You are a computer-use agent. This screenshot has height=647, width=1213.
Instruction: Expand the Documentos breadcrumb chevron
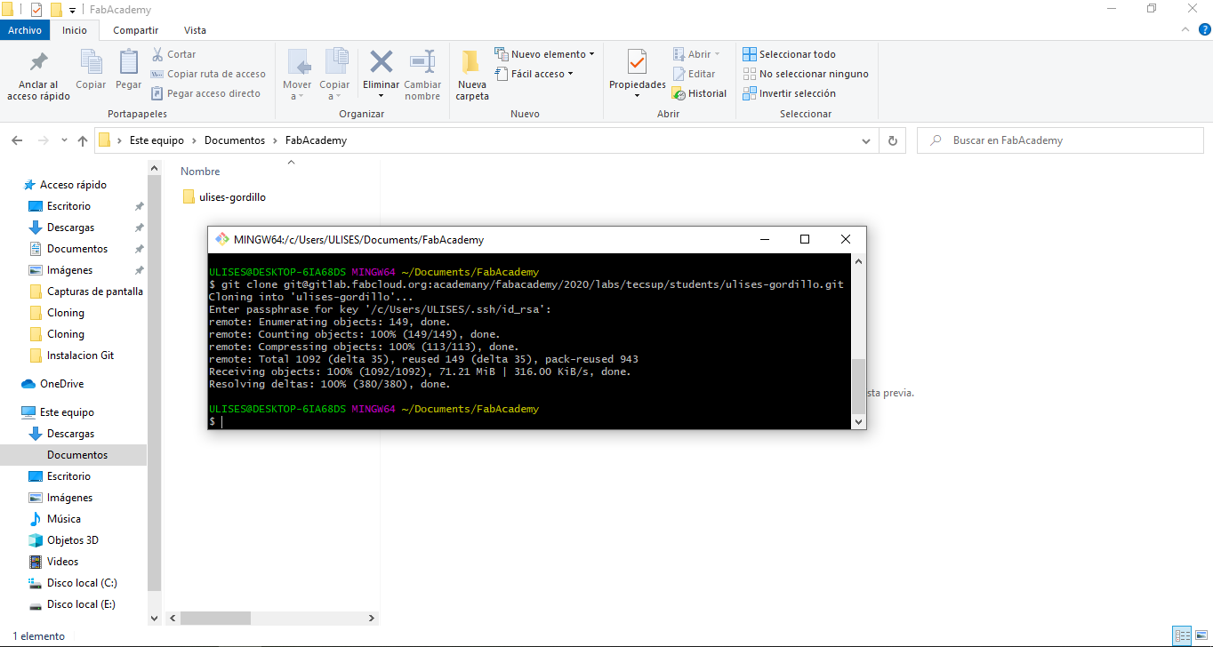[x=276, y=140]
